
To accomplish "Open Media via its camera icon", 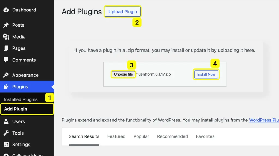I will coord(6,37).
